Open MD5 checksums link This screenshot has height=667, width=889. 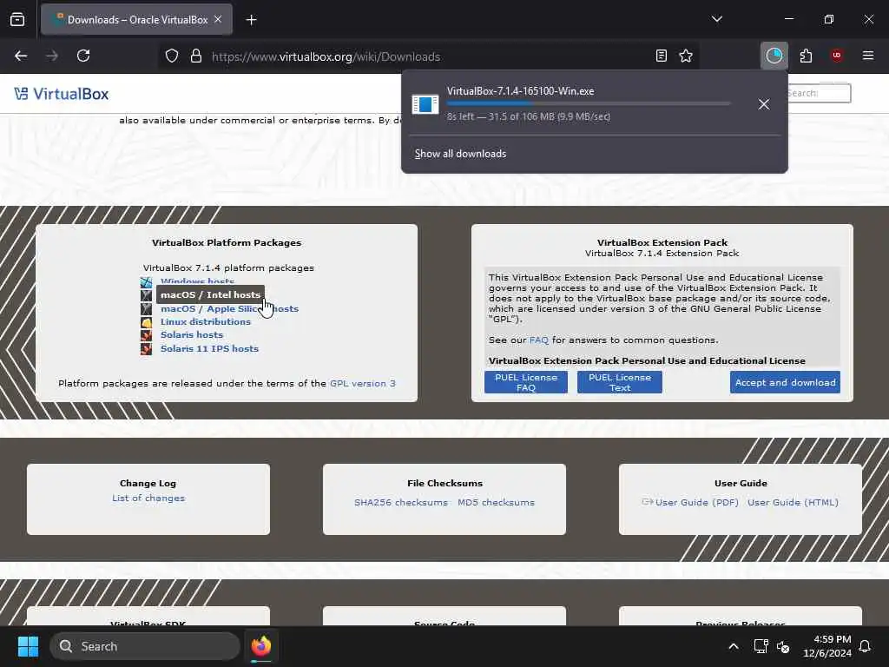(x=496, y=502)
